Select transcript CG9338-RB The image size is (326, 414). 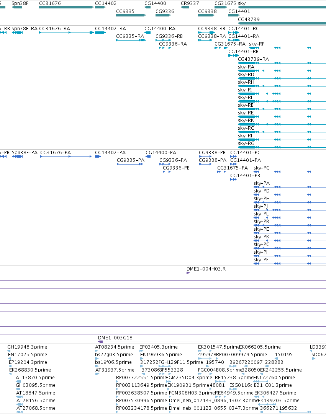[211, 29]
